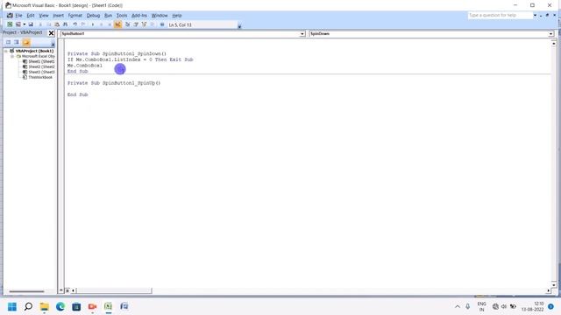The image size is (561, 315).
Task: Click the Copy icon in the toolbar
Action: (x=49, y=24)
